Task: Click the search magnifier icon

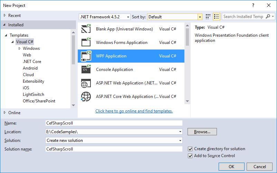Action: [x=268, y=17]
